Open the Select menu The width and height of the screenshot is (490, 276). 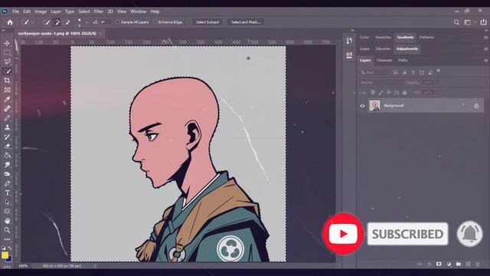tap(84, 11)
